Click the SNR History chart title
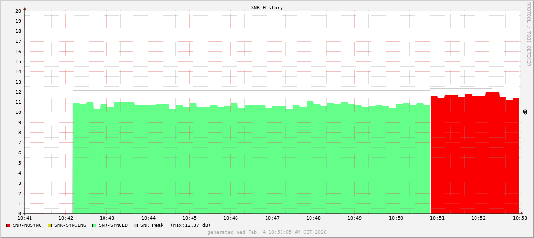This screenshot has width=534, height=238. tap(267, 8)
